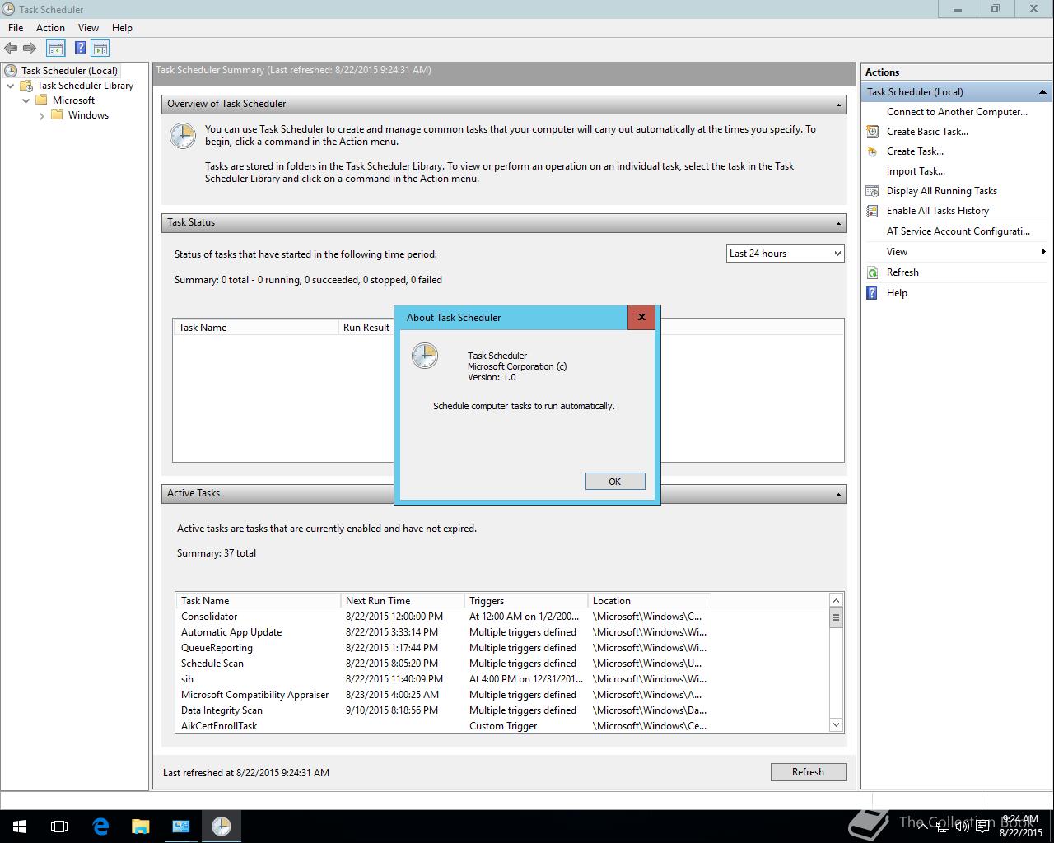This screenshot has width=1054, height=843.
Task: Click Active Tasks scrollbar up arrow
Action: tap(836, 600)
